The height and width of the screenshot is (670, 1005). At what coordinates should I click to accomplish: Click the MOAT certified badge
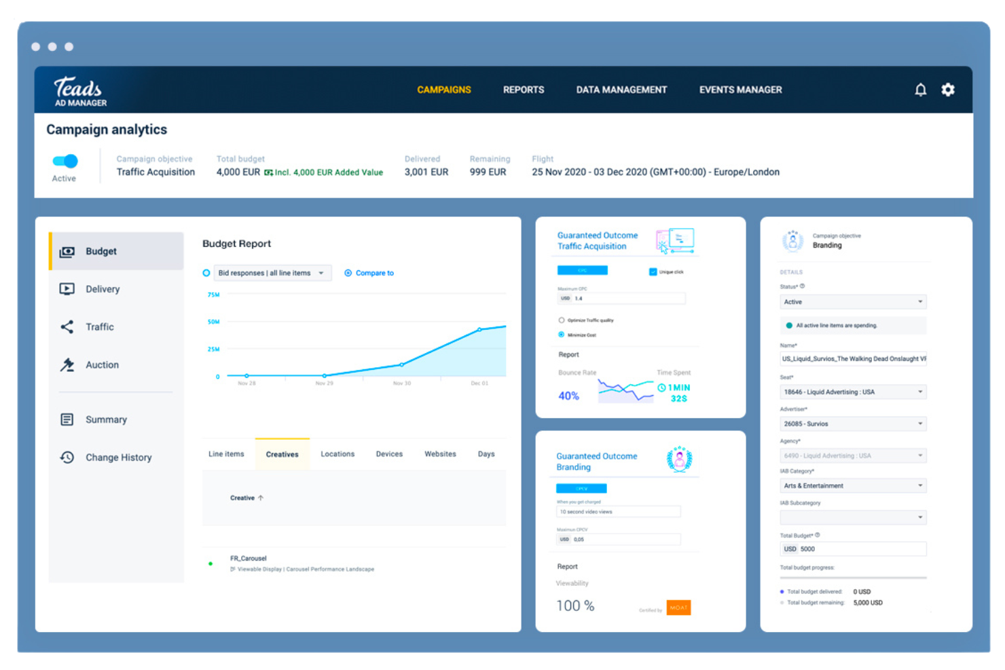(x=678, y=608)
